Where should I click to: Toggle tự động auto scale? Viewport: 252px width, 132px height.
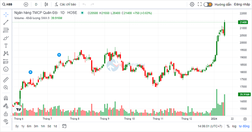coord(244,126)
